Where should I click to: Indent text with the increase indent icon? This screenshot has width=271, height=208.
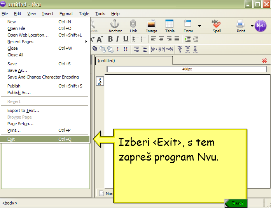(x=187, y=39)
